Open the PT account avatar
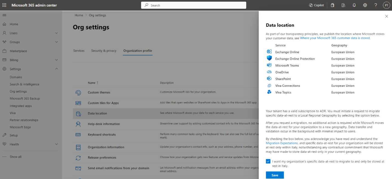 coord(386,5)
